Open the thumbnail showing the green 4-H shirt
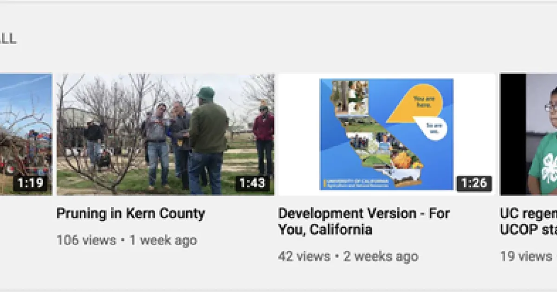This screenshot has height=292, width=557. click(x=528, y=134)
